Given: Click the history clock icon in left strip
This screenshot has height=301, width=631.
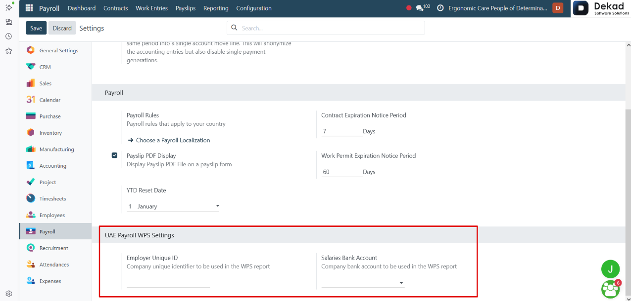Looking at the screenshot, I should [x=8, y=37].
